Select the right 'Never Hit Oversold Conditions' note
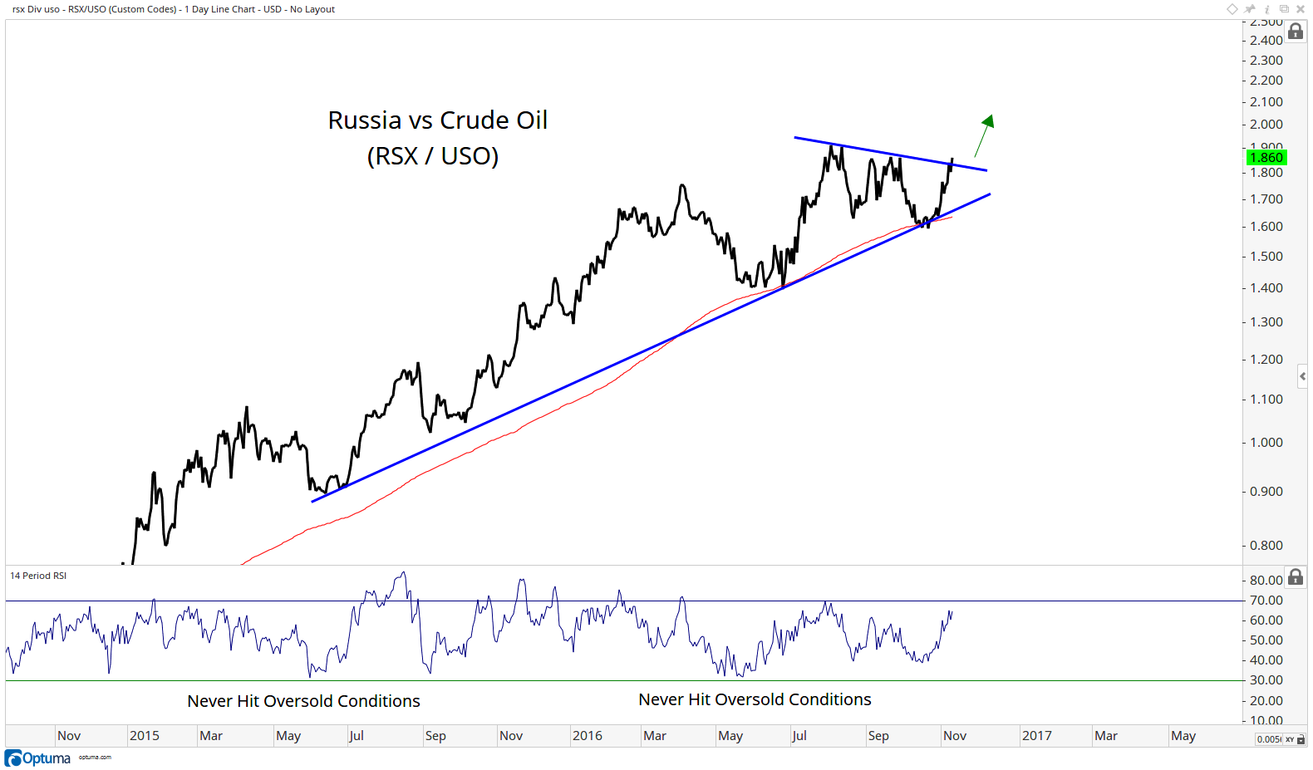 point(755,699)
